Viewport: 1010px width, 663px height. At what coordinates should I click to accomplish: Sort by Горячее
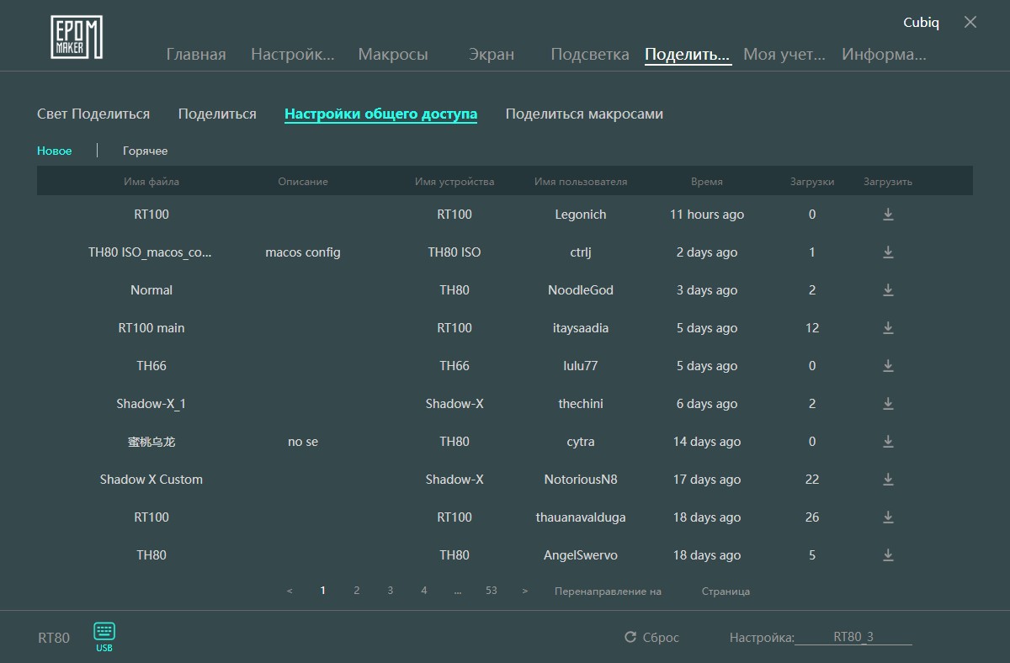click(x=146, y=151)
